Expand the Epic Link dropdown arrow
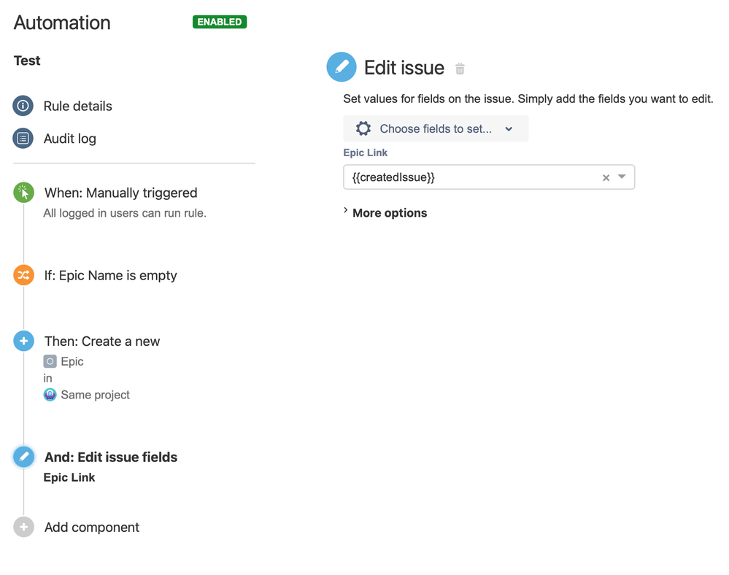 tap(622, 177)
